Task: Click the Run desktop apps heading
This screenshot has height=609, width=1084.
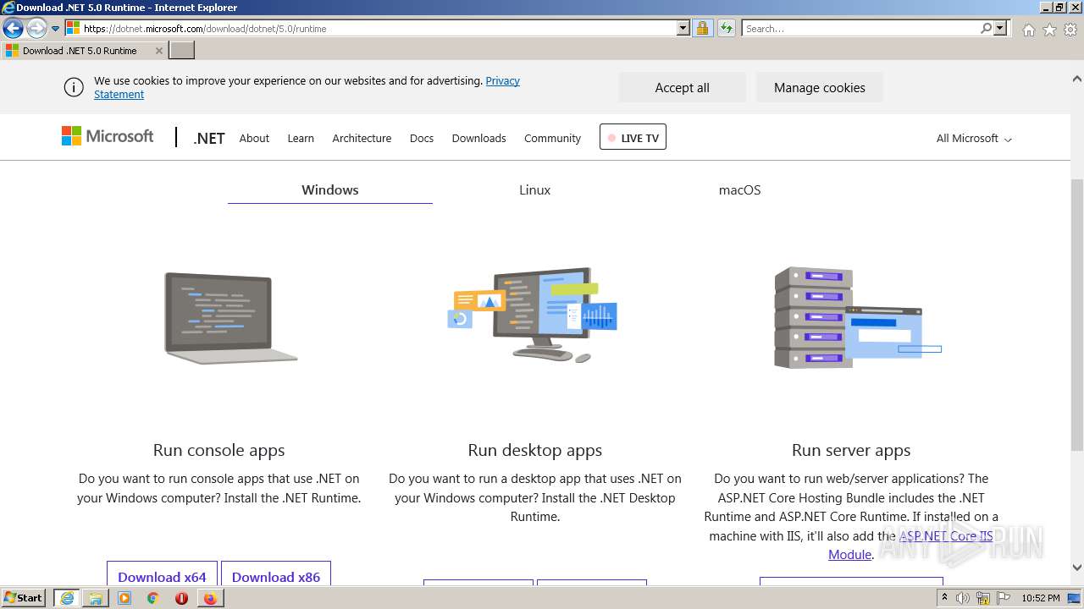Action: (534, 450)
